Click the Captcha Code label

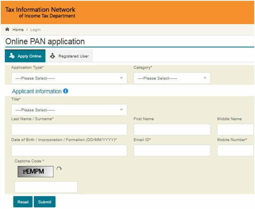(28, 161)
